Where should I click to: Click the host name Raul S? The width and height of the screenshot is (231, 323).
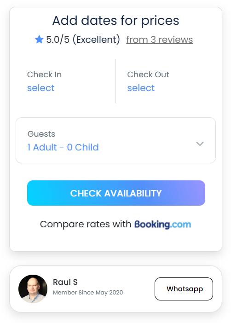pos(65,282)
